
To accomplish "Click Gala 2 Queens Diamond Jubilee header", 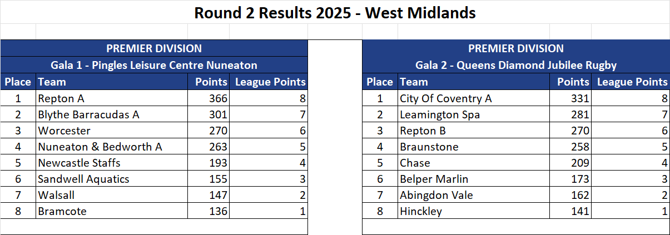I will 516,65.
